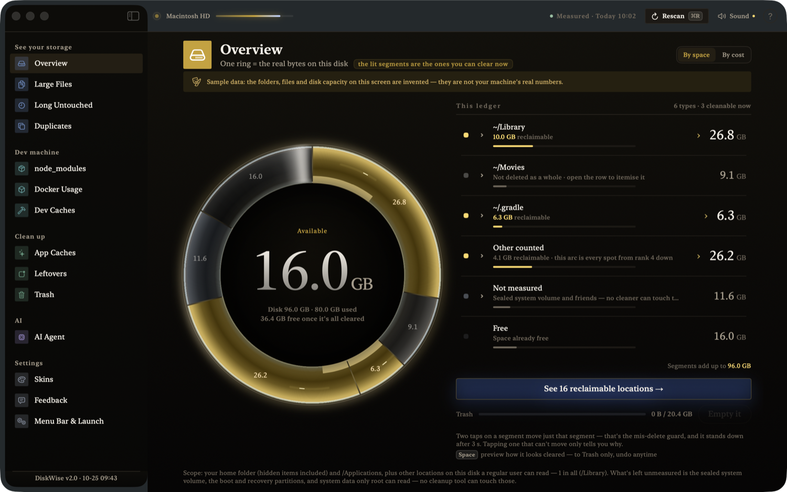Click the Rescan button

point(676,16)
